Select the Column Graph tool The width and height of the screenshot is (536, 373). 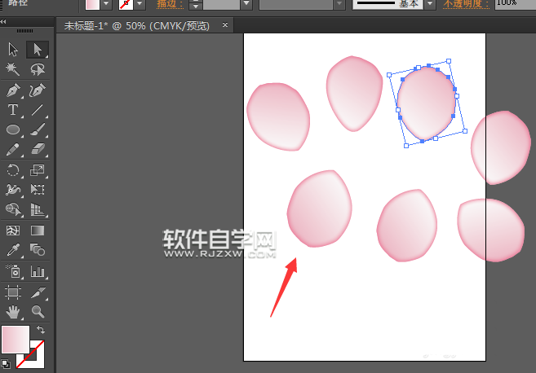38,271
